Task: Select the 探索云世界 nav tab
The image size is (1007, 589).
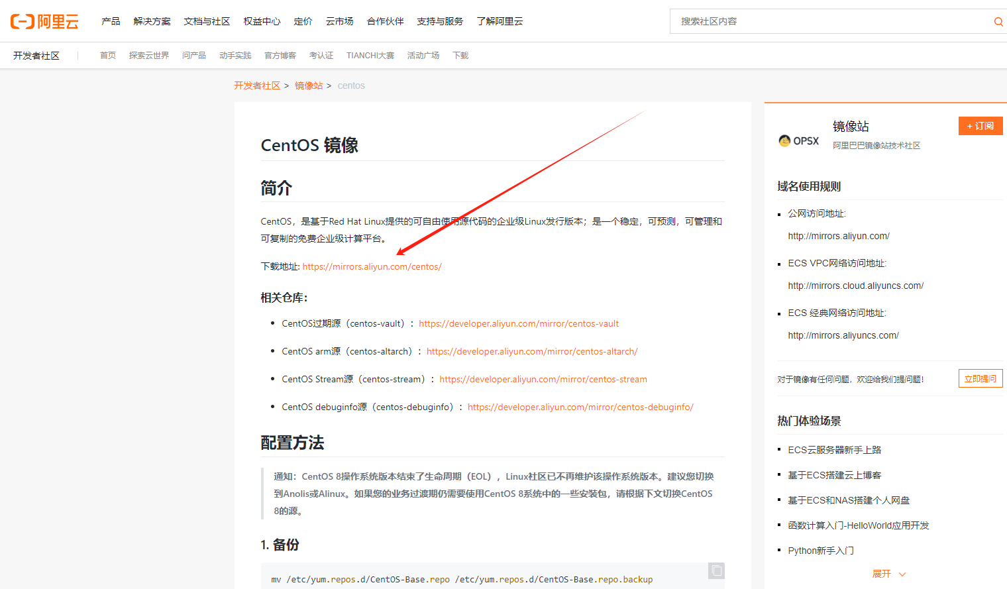Action: coord(149,56)
